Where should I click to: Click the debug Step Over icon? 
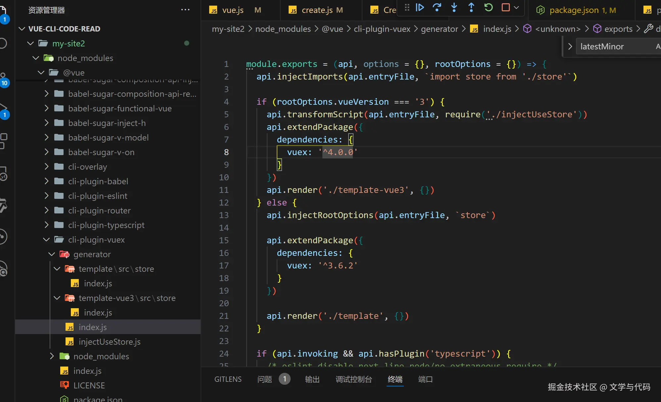tap(437, 8)
